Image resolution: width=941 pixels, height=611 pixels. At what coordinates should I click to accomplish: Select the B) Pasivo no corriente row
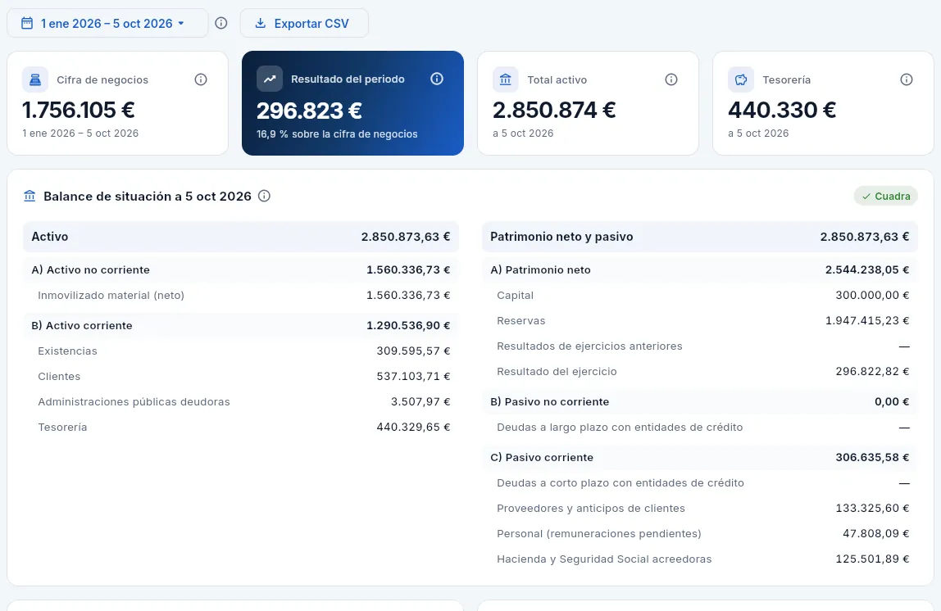[x=700, y=402]
